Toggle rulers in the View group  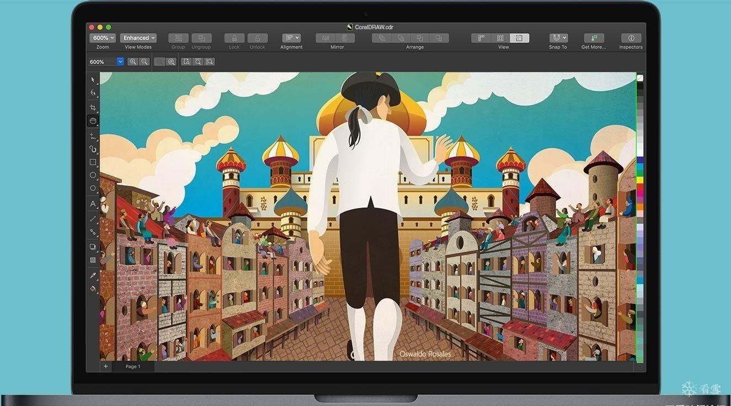pos(481,38)
